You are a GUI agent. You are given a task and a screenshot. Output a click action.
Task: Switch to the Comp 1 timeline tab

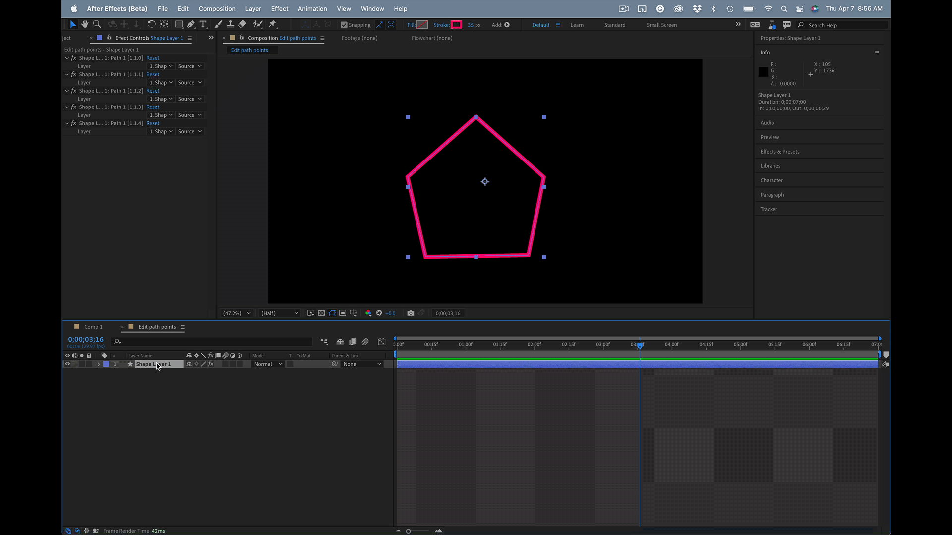click(x=93, y=327)
